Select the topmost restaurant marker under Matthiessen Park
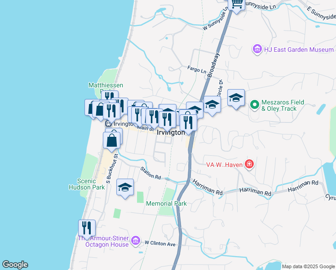Image resolution: width=336 pixels, height=270 pixels. [110, 96]
